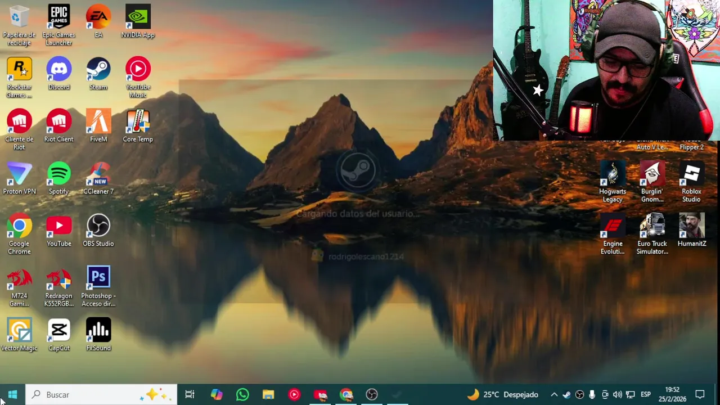Image resolution: width=720 pixels, height=405 pixels.
Task: Open the Core Temp desktop icon
Action: point(138,126)
